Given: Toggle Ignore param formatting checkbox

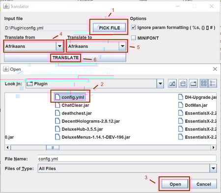Looking at the screenshot, I should click(x=134, y=28).
